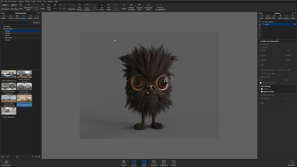The width and height of the screenshot is (297, 167).
Task: Open KeyShotXR from the bottom toolbar
Action: pyautogui.click(x=164, y=163)
